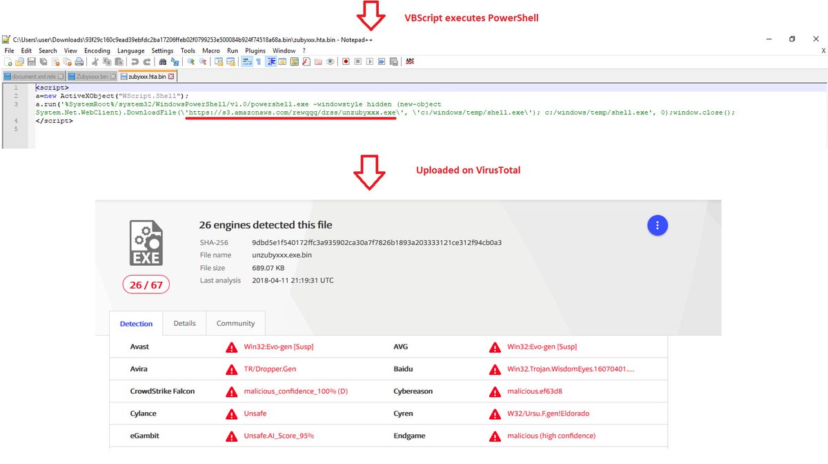This screenshot has width=828, height=464.
Task: Show the Document Map panel icon
Action: 294,61
